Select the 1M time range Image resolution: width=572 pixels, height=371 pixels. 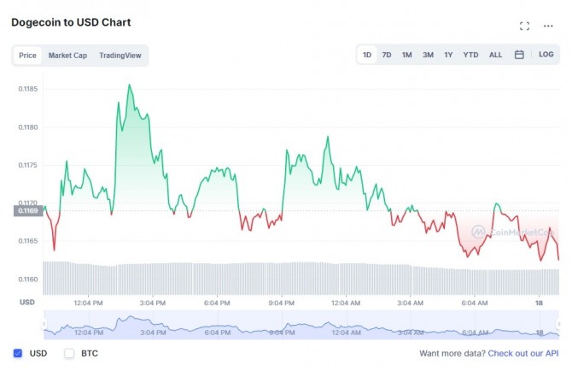[x=407, y=55]
